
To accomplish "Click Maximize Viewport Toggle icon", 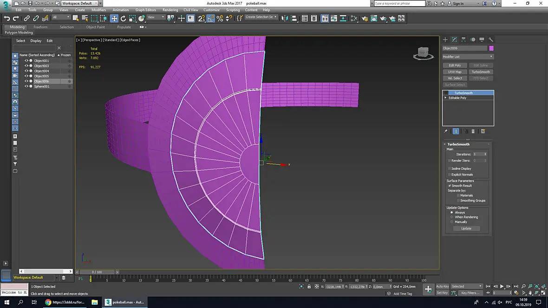I will click(543, 293).
